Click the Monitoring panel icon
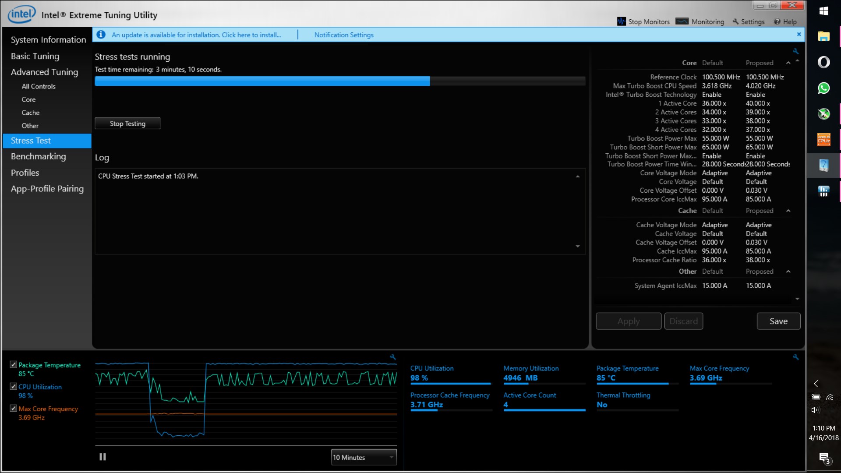 click(x=682, y=21)
